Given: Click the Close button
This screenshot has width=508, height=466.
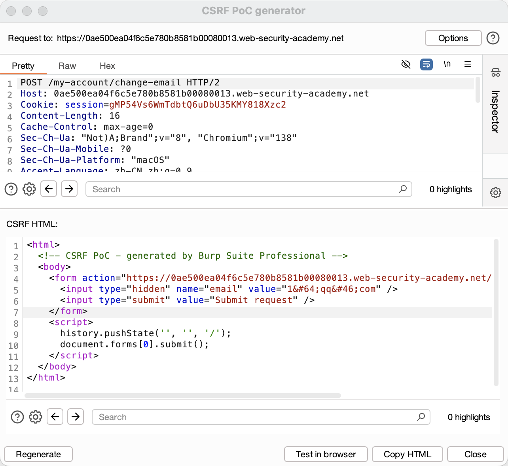Looking at the screenshot, I should [475, 454].
